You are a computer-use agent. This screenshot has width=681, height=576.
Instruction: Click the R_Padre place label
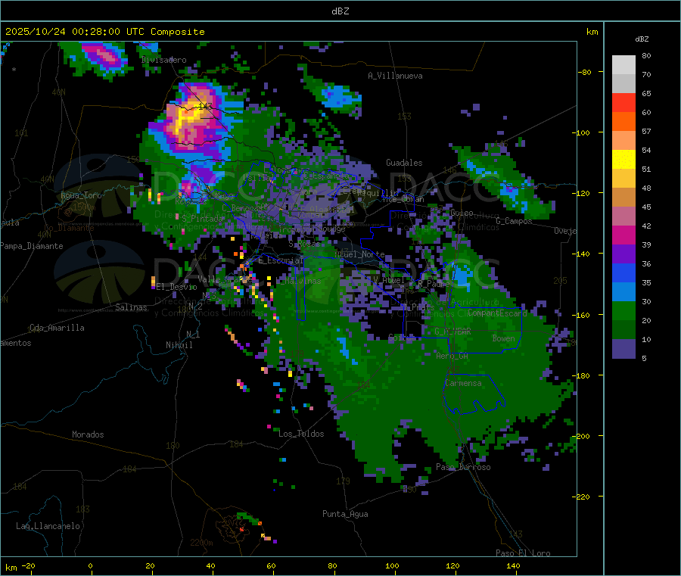point(434,284)
